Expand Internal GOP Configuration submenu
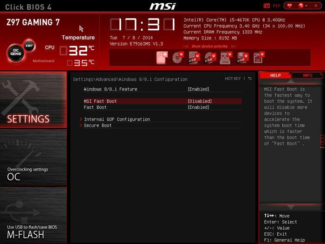Viewport: 325px width, 244px height. click(x=117, y=119)
